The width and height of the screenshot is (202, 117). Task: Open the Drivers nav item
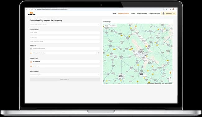pos(133,13)
